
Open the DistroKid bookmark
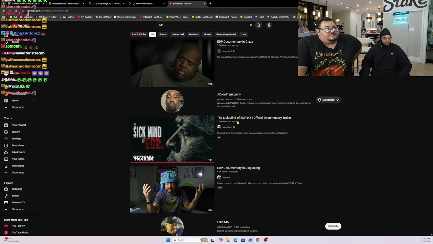click(246, 17)
